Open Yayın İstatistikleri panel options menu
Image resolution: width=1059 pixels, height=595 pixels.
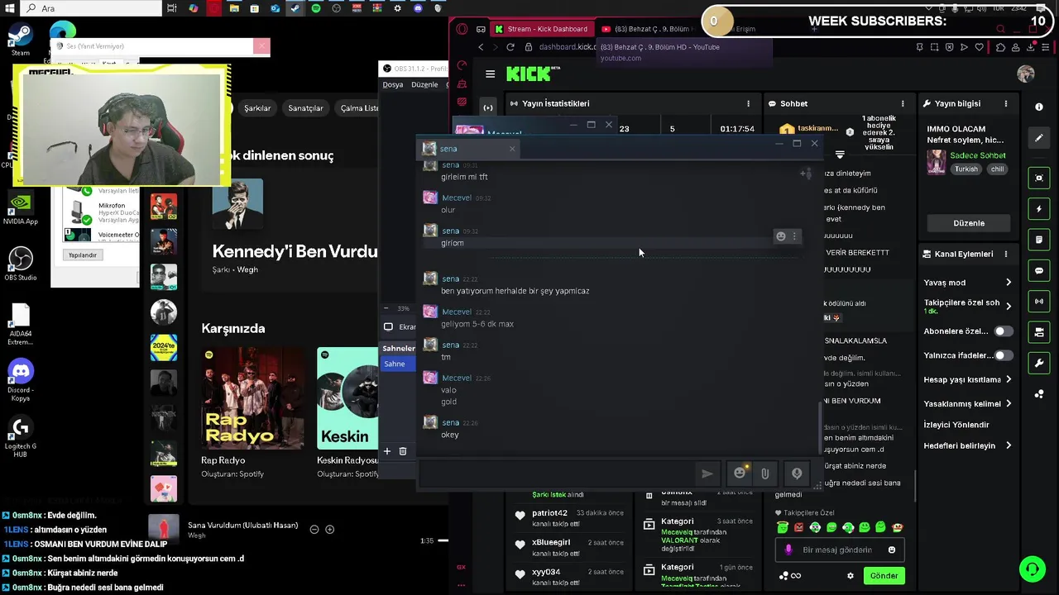[748, 103]
